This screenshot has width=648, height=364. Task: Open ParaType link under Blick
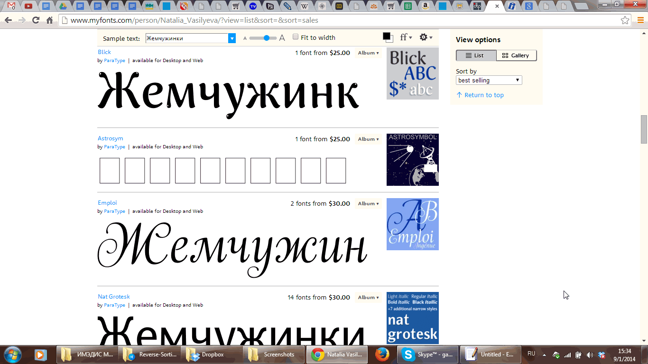(115, 61)
